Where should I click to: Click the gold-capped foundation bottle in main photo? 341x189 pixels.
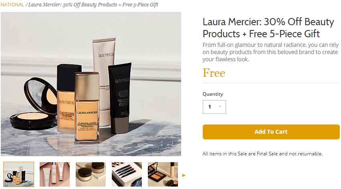pos(87,108)
